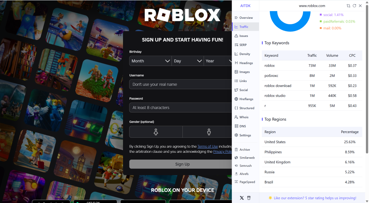Viewport: 369px width, 203px height.
Task: Click the Traffic column header
Action: [312, 56]
